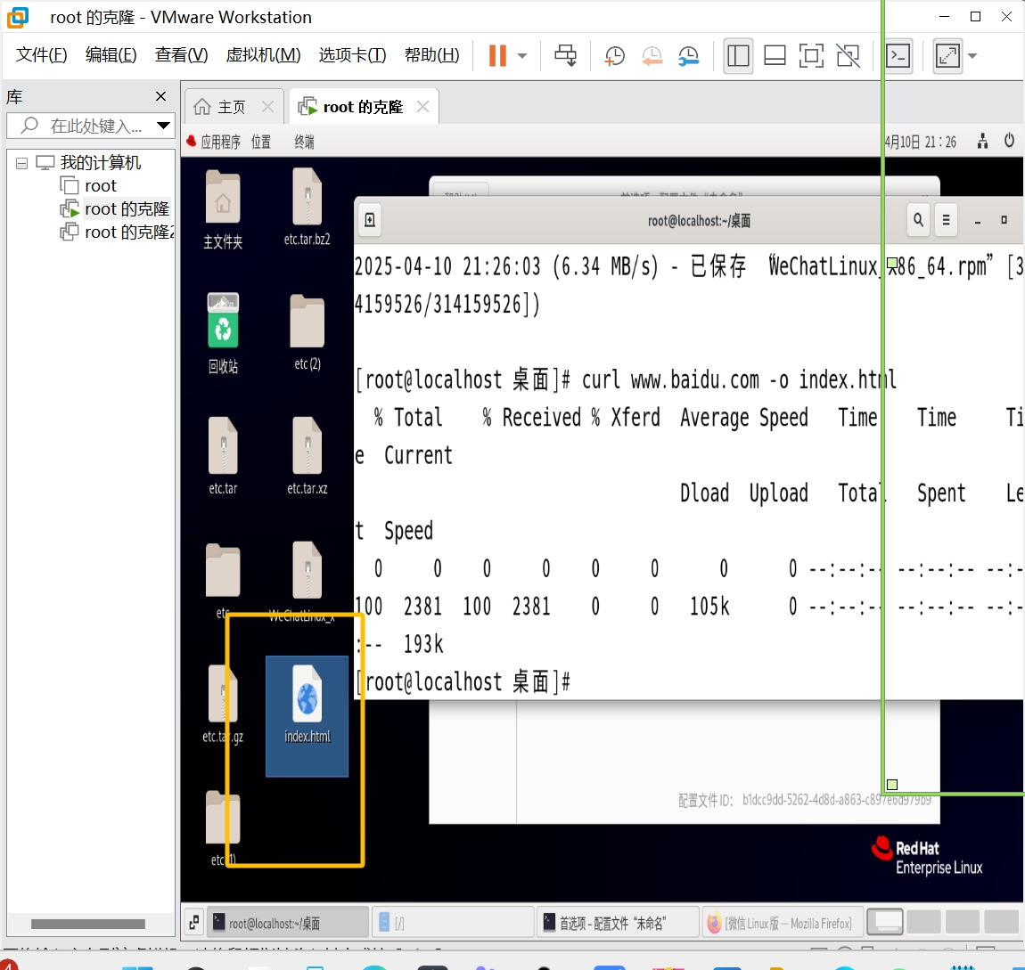Click the library panel horizontal scrollbar
The height and width of the screenshot is (970, 1025).
(87, 924)
